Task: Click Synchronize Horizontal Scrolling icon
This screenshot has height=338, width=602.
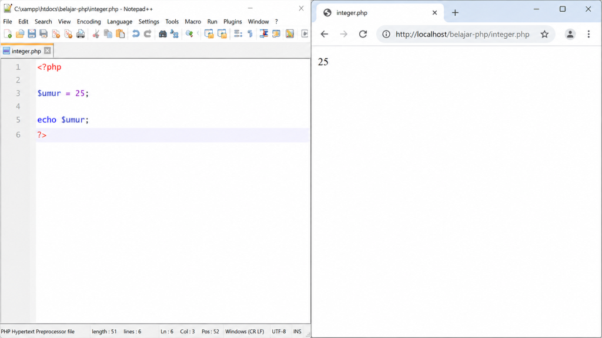Action: coord(222,34)
